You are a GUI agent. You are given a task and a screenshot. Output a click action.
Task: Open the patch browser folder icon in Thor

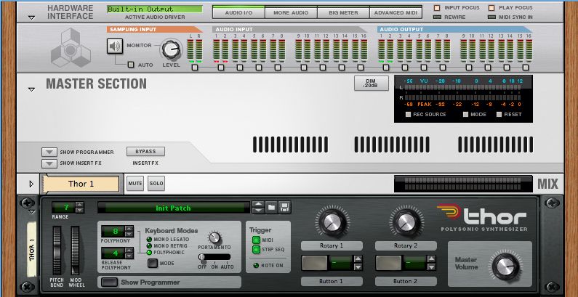point(271,207)
